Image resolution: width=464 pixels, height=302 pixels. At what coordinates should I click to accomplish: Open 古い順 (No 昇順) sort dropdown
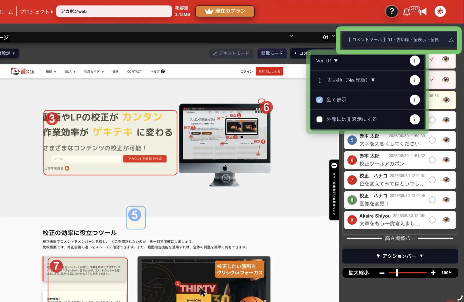pyautogui.click(x=351, y=80)
